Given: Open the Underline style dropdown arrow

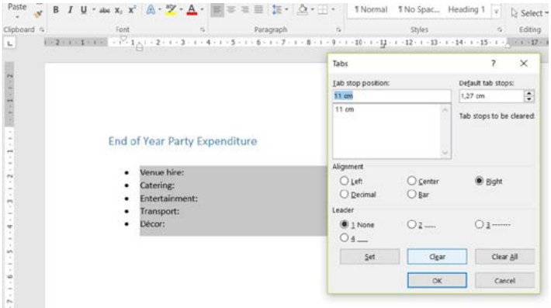Looking at the screenshot, I should pyautogui.click(x=94, y=10).
